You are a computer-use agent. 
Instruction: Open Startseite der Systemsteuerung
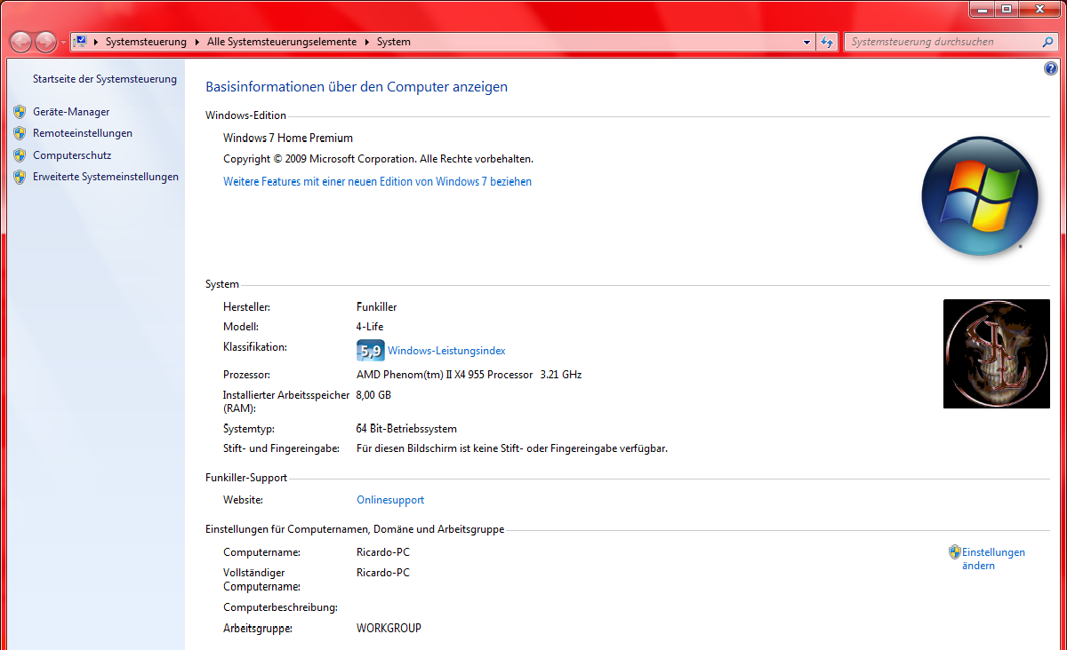[x=105, y=79]
